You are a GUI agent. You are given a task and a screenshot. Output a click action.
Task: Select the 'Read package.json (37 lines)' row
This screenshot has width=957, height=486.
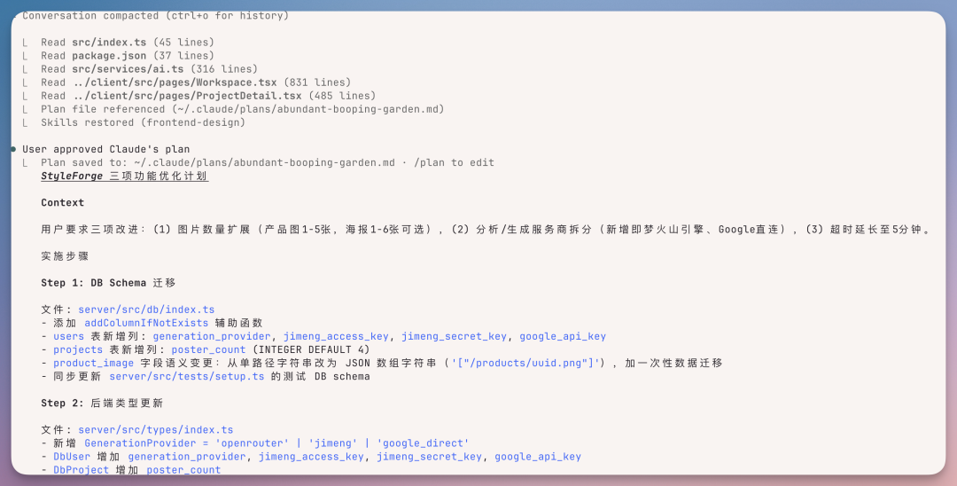point(128,56)
